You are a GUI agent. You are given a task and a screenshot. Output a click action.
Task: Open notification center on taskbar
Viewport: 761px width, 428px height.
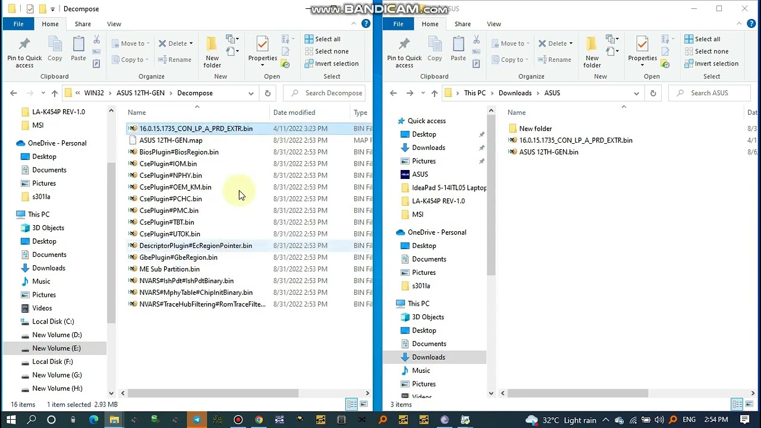click(x=745, y=420)
